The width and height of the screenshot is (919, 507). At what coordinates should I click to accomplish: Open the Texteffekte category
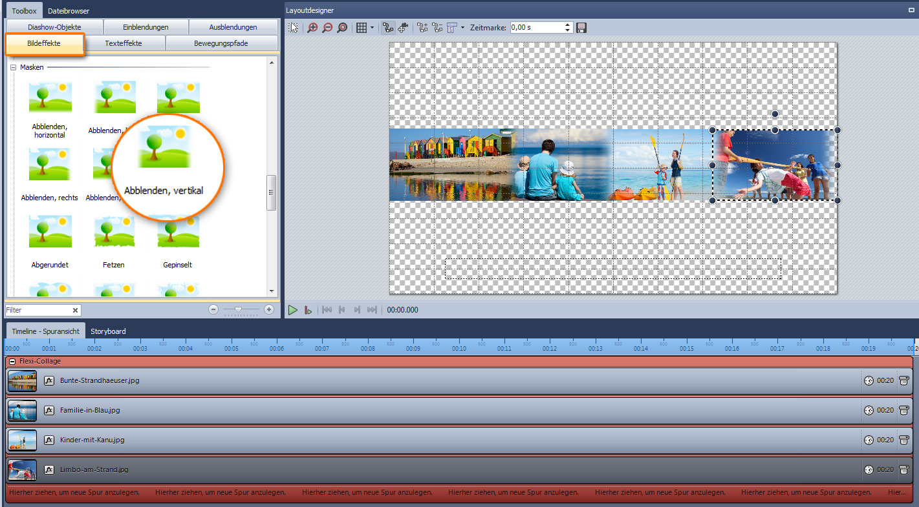tap(124, 43)
